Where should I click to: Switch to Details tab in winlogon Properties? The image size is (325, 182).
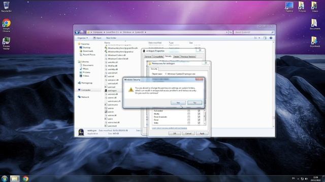[x=176, y=57]
